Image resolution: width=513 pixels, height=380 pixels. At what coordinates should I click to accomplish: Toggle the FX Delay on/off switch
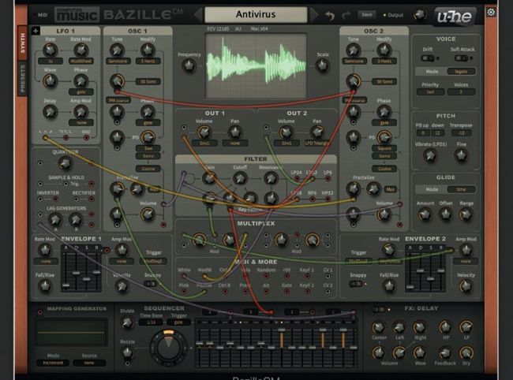click(x=379, y=309)
